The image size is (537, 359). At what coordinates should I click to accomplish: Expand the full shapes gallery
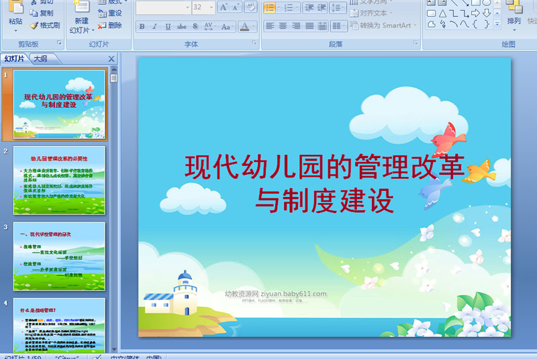(x=497, y=23)
